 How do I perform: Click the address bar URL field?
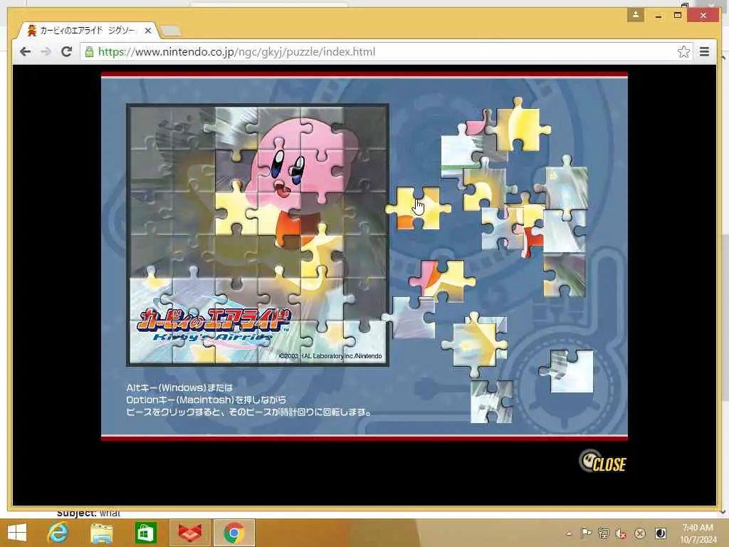click(386, 51)
